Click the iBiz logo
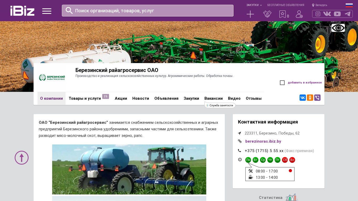This screenshot has width=358, height=201. click(22, 11)
